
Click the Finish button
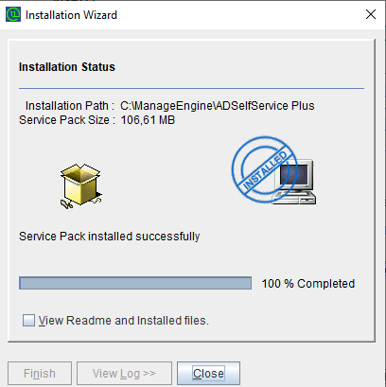pyautogui.click(x=40, y=374)
